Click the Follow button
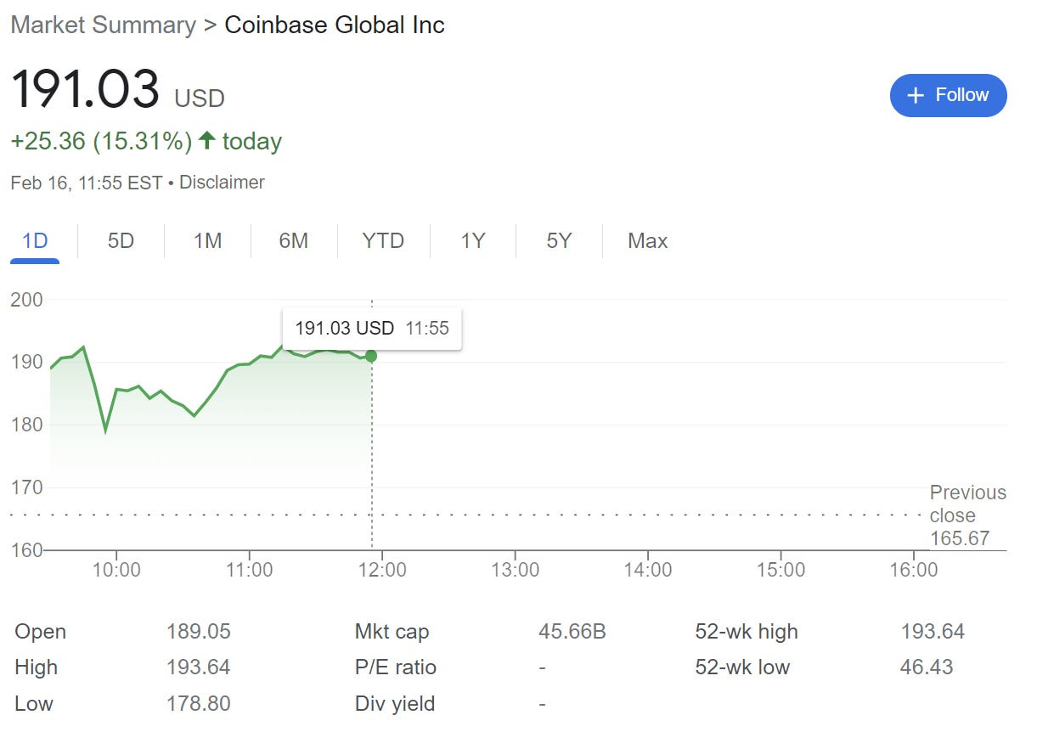The image size is (1037, 732). pyautogui.click(x=948, y=95)
